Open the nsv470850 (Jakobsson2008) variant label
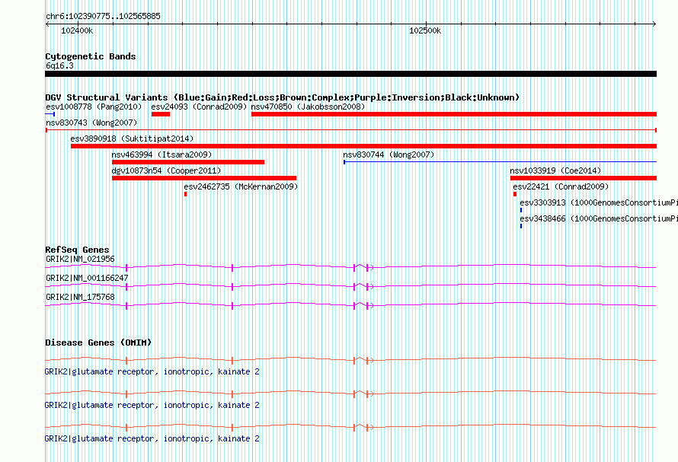This screenshot has height=462, width=678. tap(308, 107)
